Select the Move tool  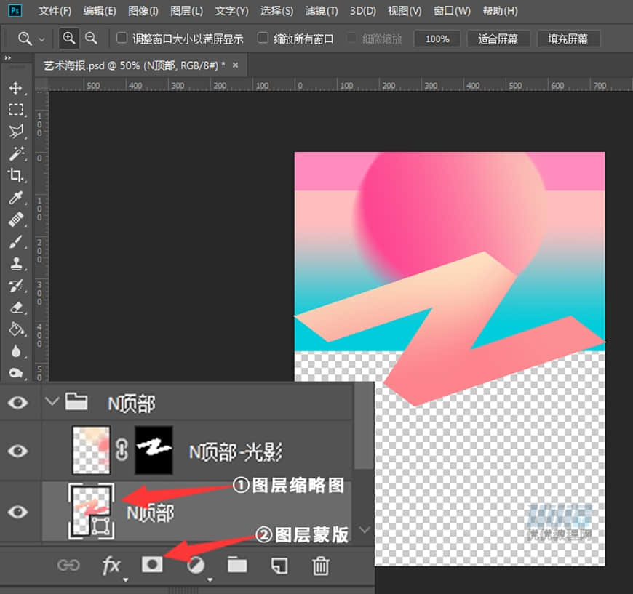(16, 87)
